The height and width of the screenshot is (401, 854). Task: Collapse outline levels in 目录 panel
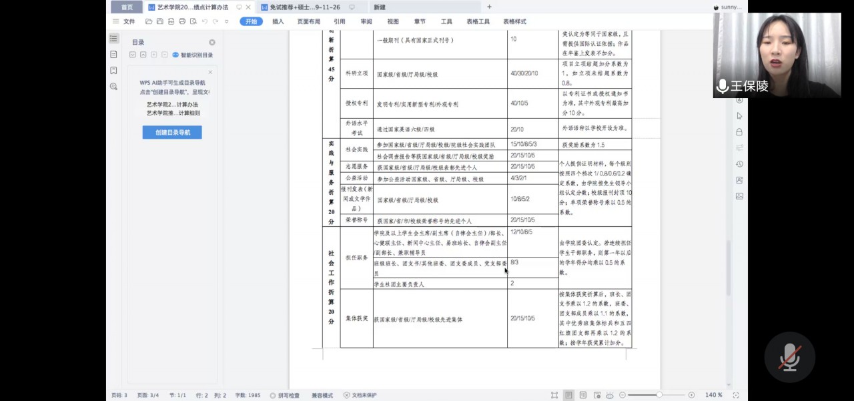(143, 55)
